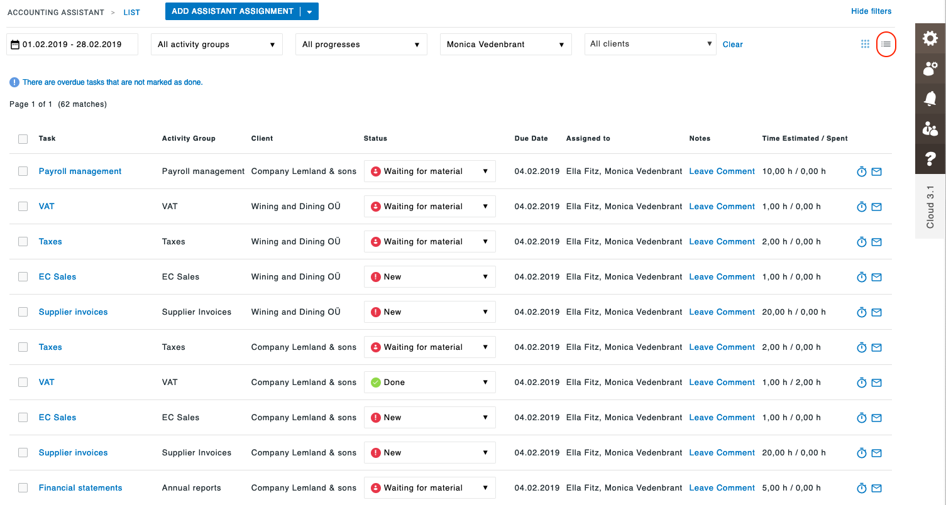Viewport: 946px width, 505px height.
Task: Switch to grid view layout
Action: coord(865,44)
